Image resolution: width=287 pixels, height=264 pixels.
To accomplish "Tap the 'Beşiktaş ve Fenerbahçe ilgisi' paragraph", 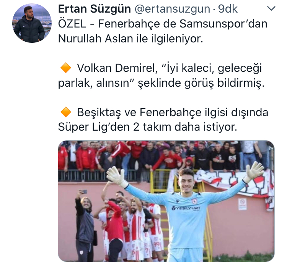I will click(163, 120).
